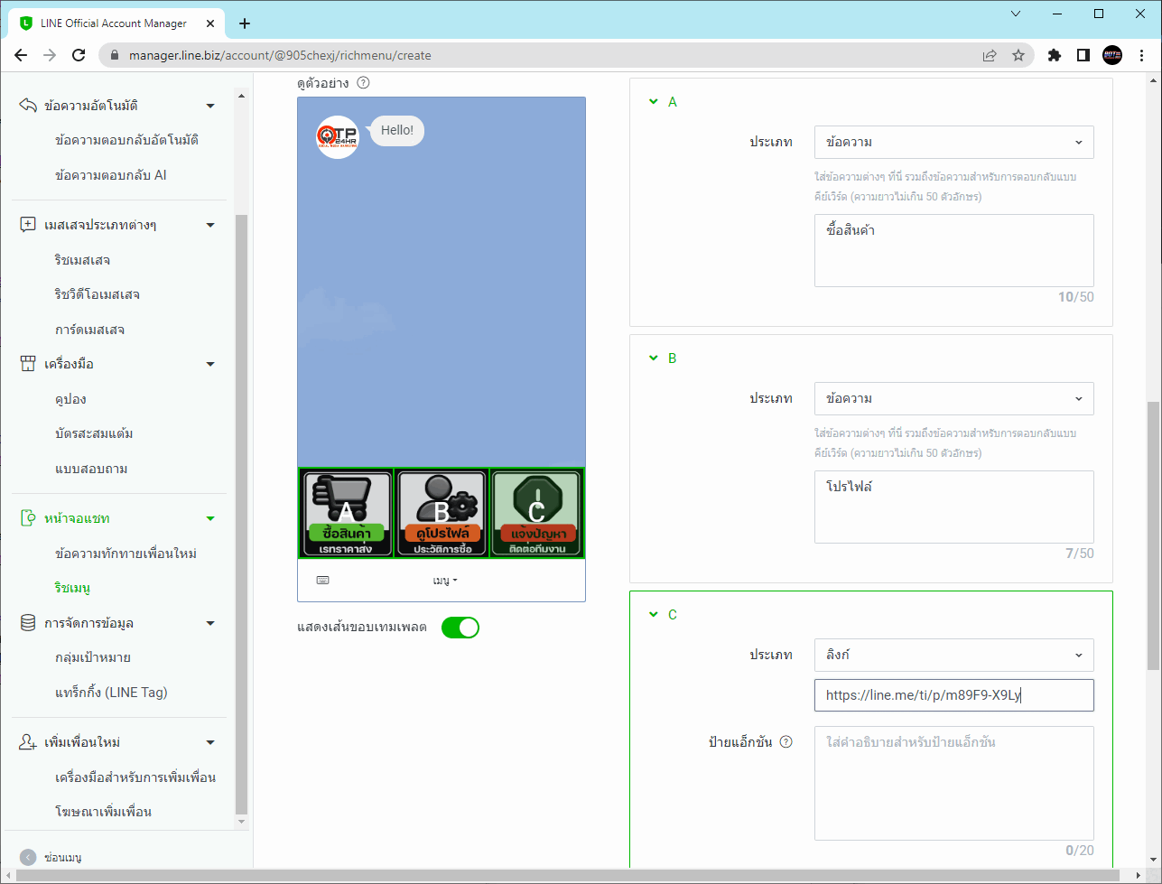Click the keyboard icon in chat preview
This screenshot has width=1162, height=884.
(x=322, y=581)
